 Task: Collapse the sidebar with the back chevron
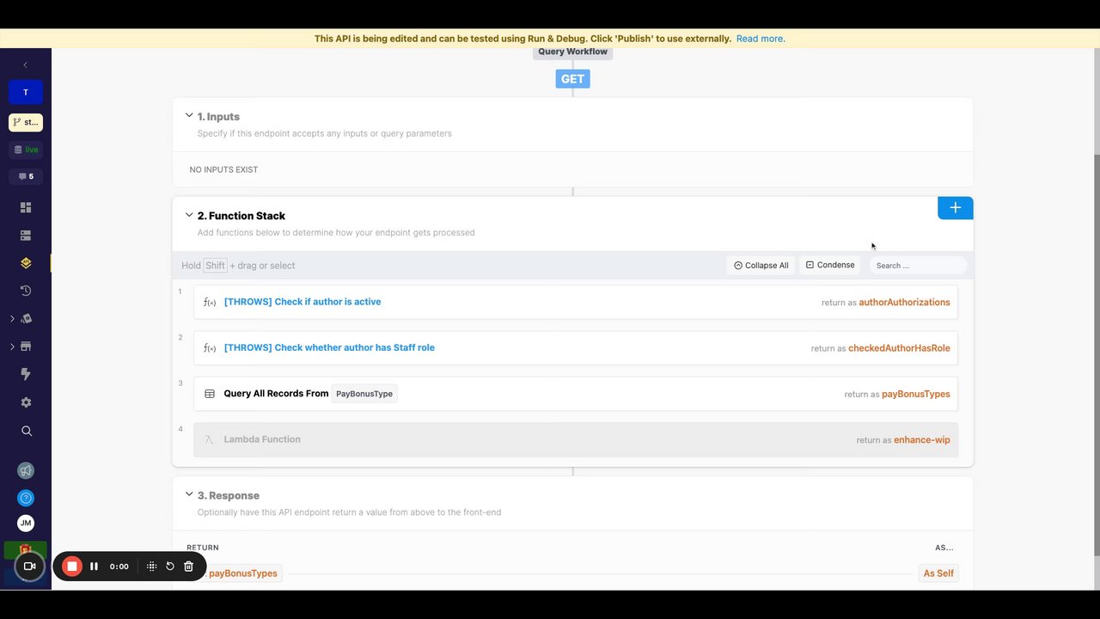click(x=26, y=65)
